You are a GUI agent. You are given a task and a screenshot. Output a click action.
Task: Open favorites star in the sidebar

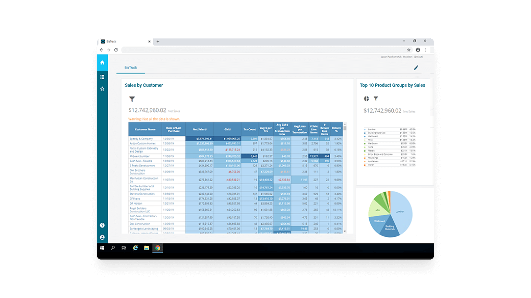click(x=102, y=89)
